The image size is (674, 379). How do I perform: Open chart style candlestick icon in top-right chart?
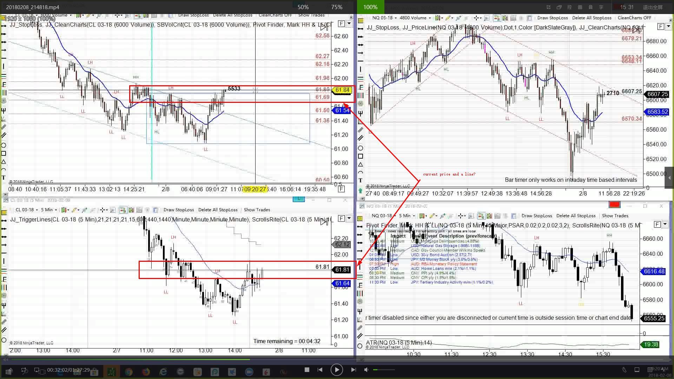point(438,18)
